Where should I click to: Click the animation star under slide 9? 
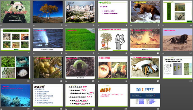tap(66, 53)
